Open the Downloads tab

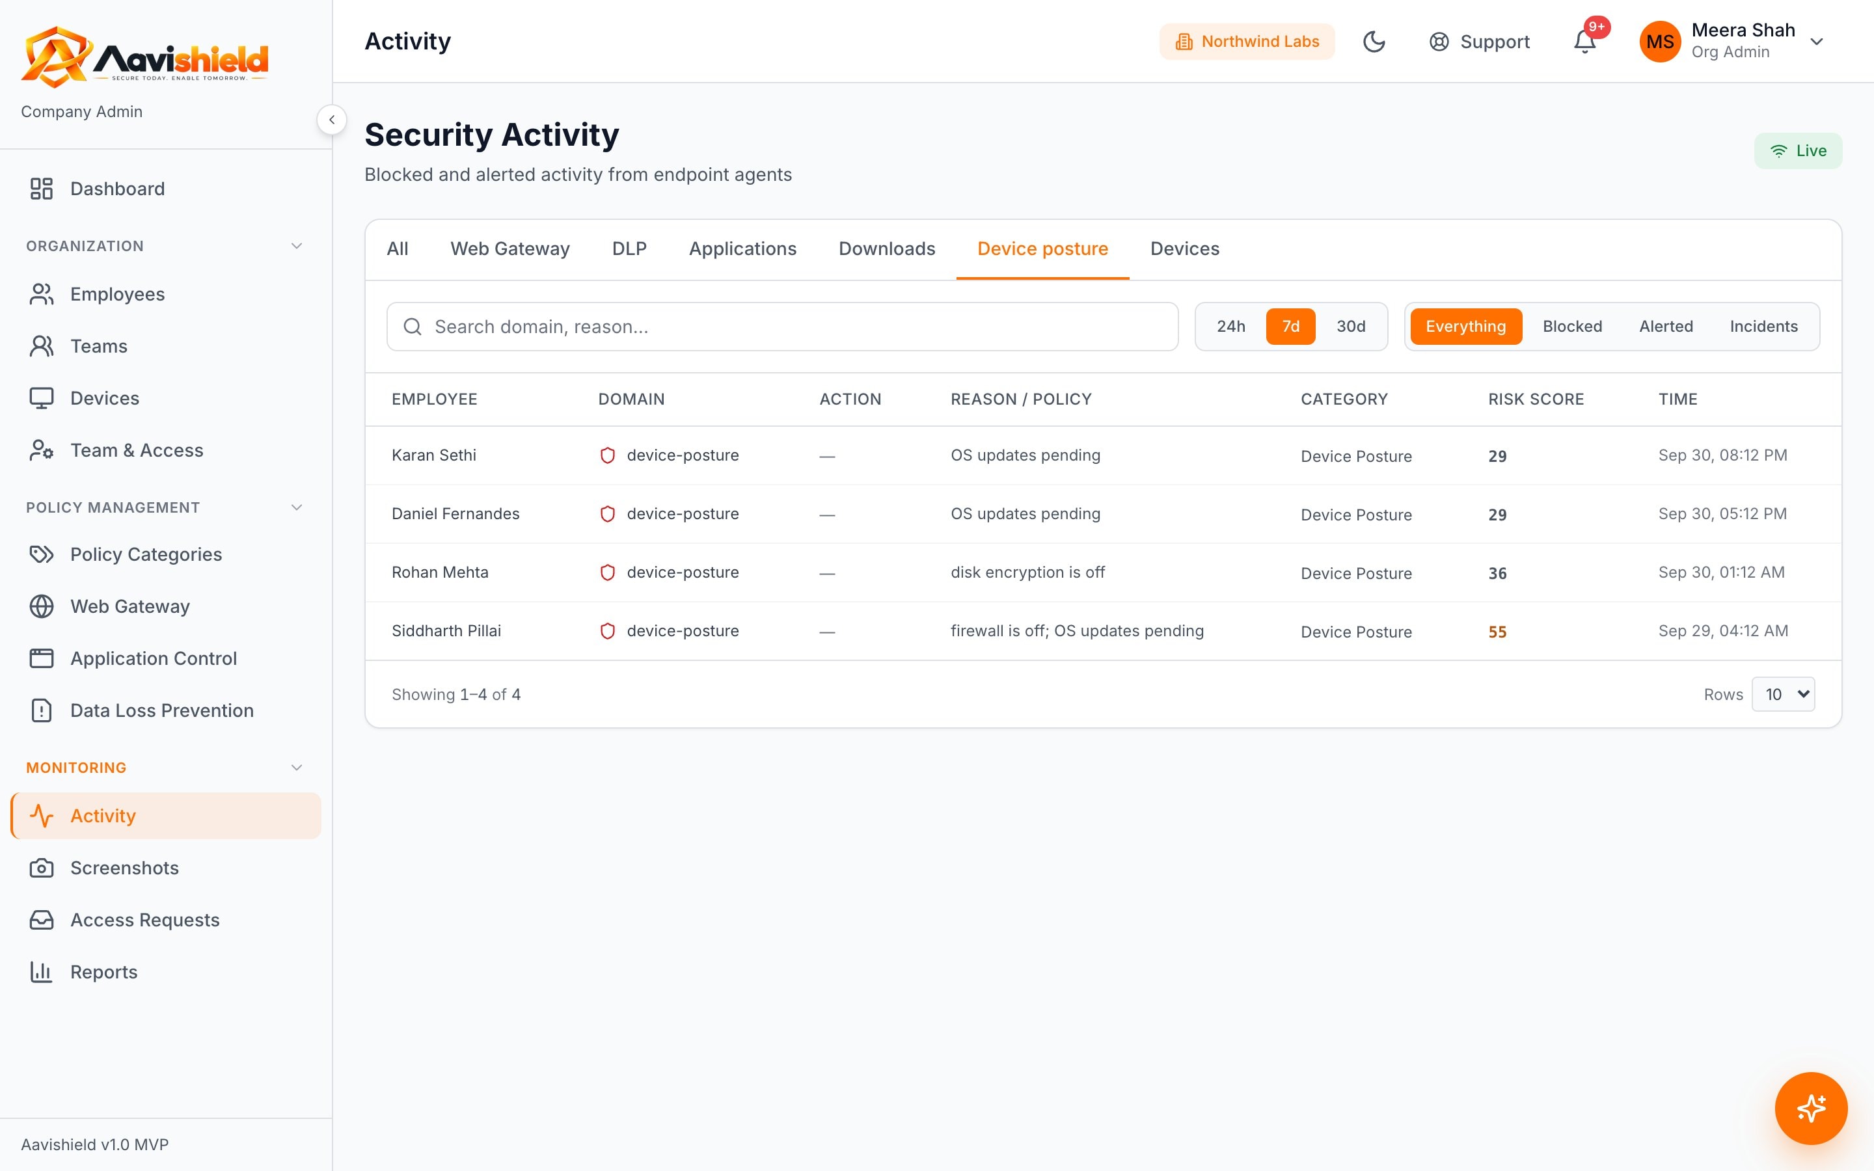[x=887, y=249]
